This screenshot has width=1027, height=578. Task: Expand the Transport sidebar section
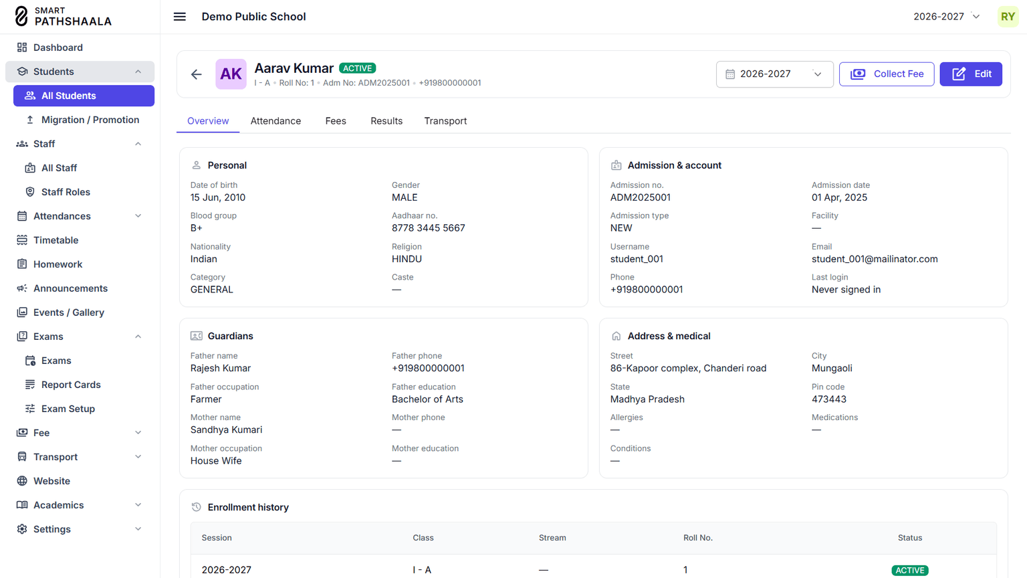pos(138,457)
